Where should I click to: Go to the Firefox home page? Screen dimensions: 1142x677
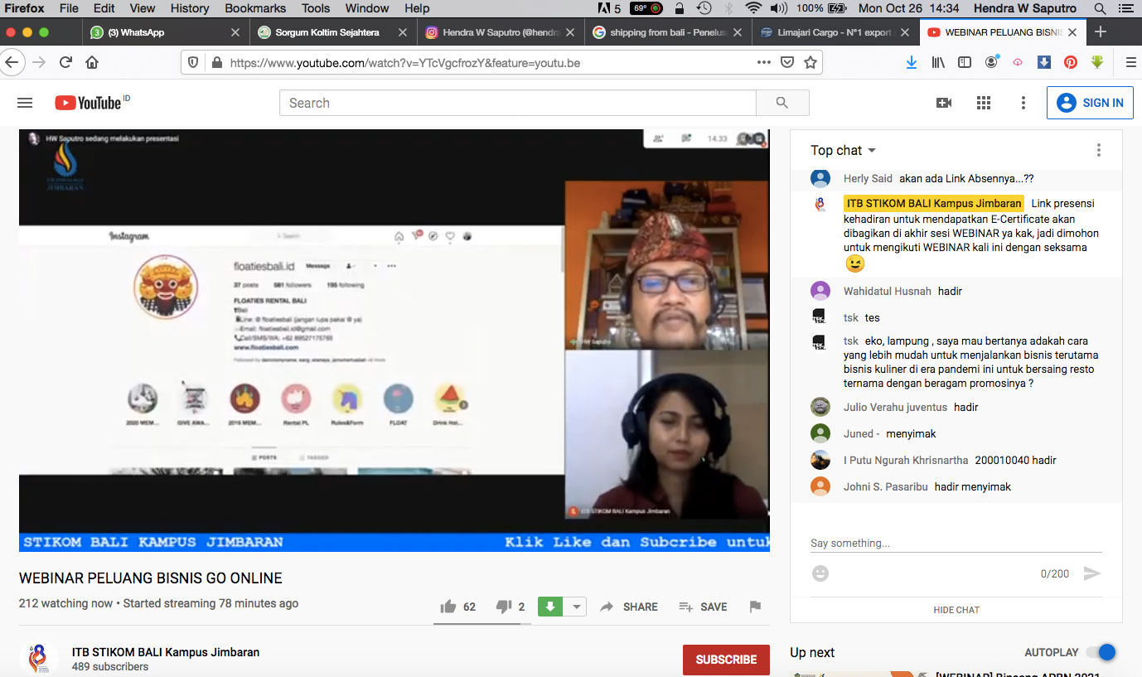point(92,62)
